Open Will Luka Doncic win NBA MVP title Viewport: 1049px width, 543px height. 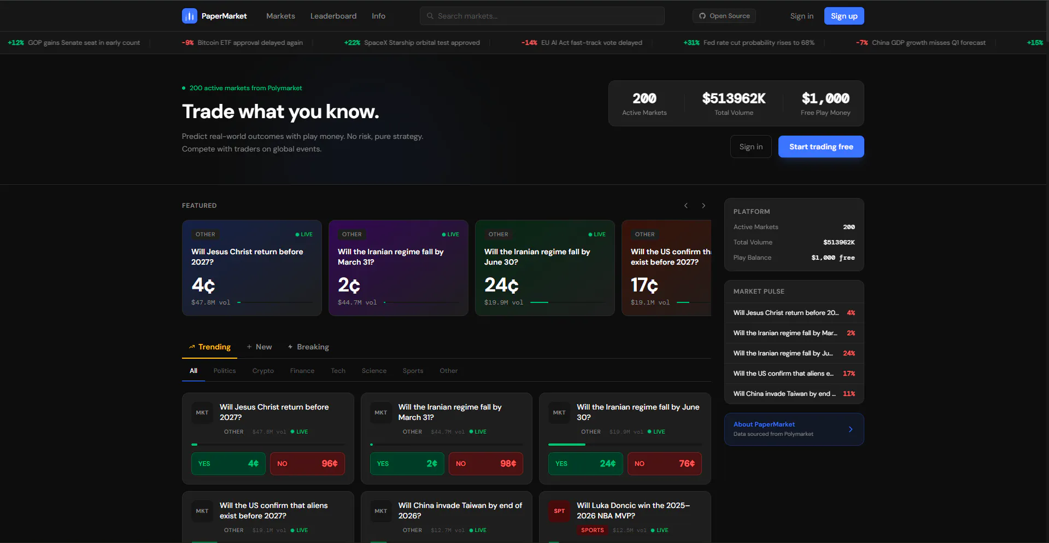(633, 511)
